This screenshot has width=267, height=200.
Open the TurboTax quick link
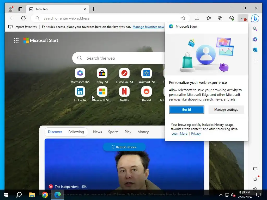[124, 76]
